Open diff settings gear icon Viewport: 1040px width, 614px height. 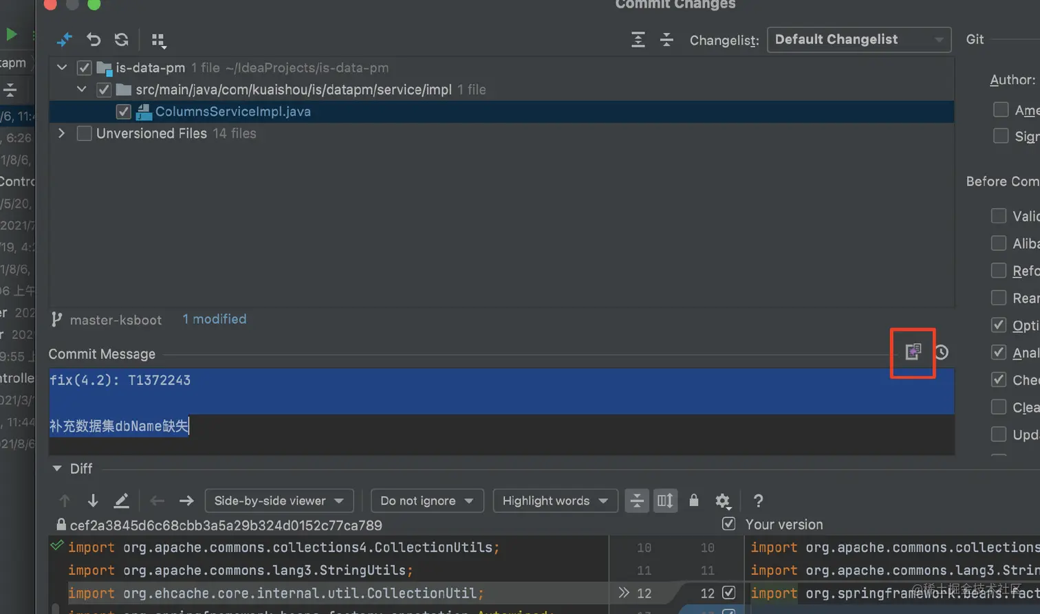click(x=722, y=501)
